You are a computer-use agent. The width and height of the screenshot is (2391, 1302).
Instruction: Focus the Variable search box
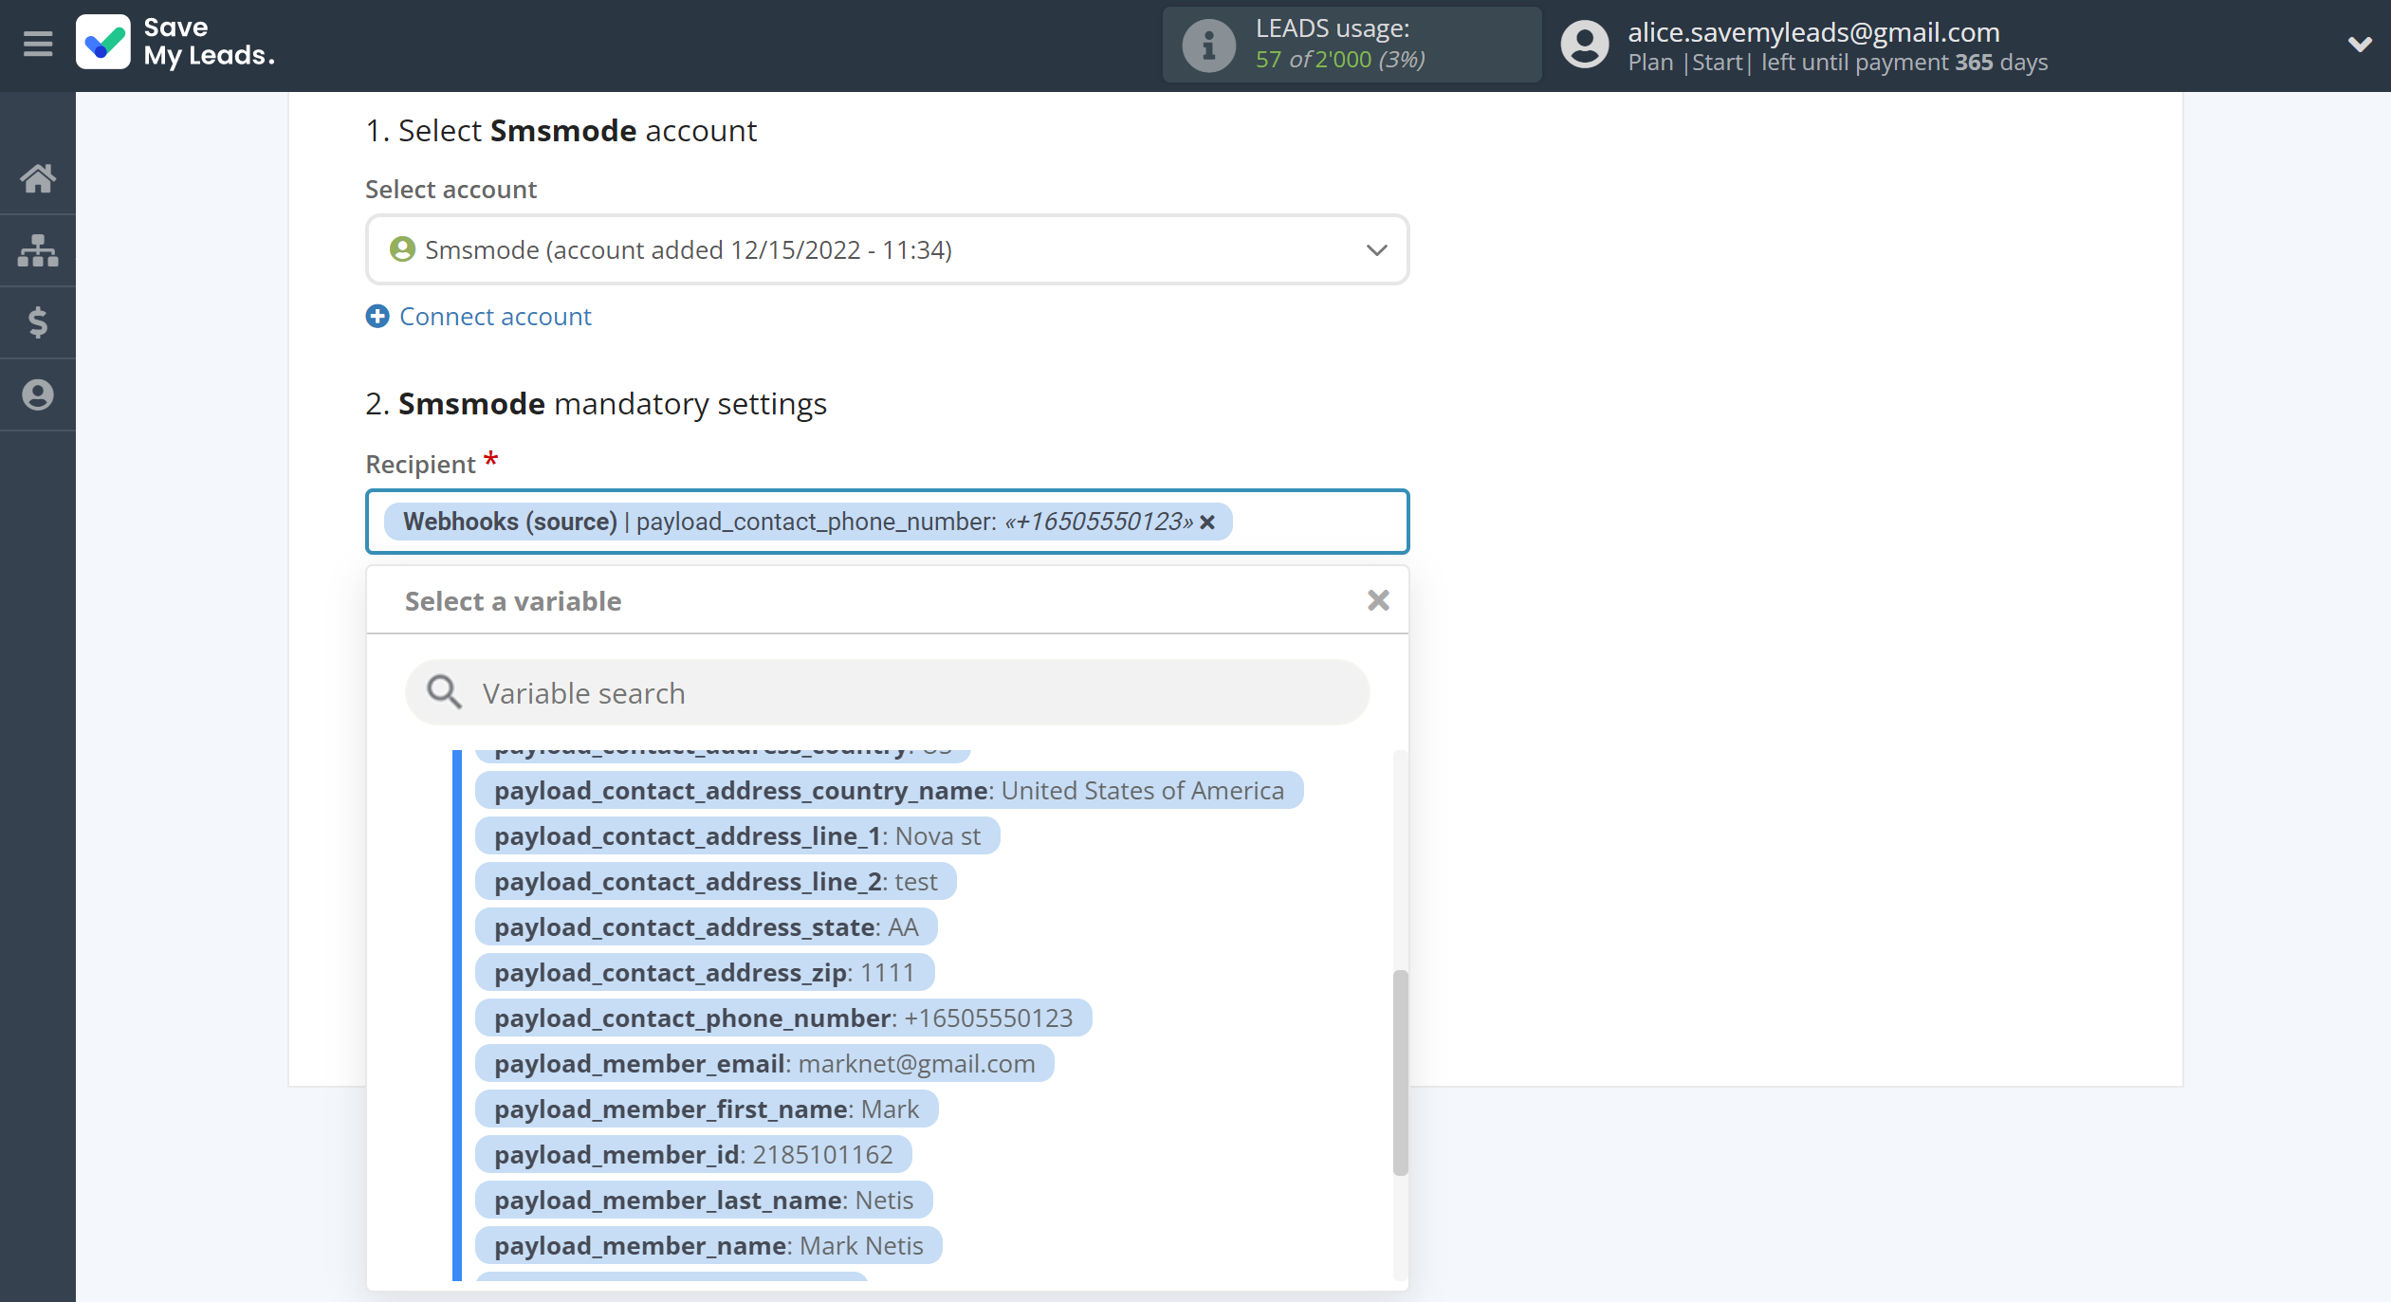point(887,693)
